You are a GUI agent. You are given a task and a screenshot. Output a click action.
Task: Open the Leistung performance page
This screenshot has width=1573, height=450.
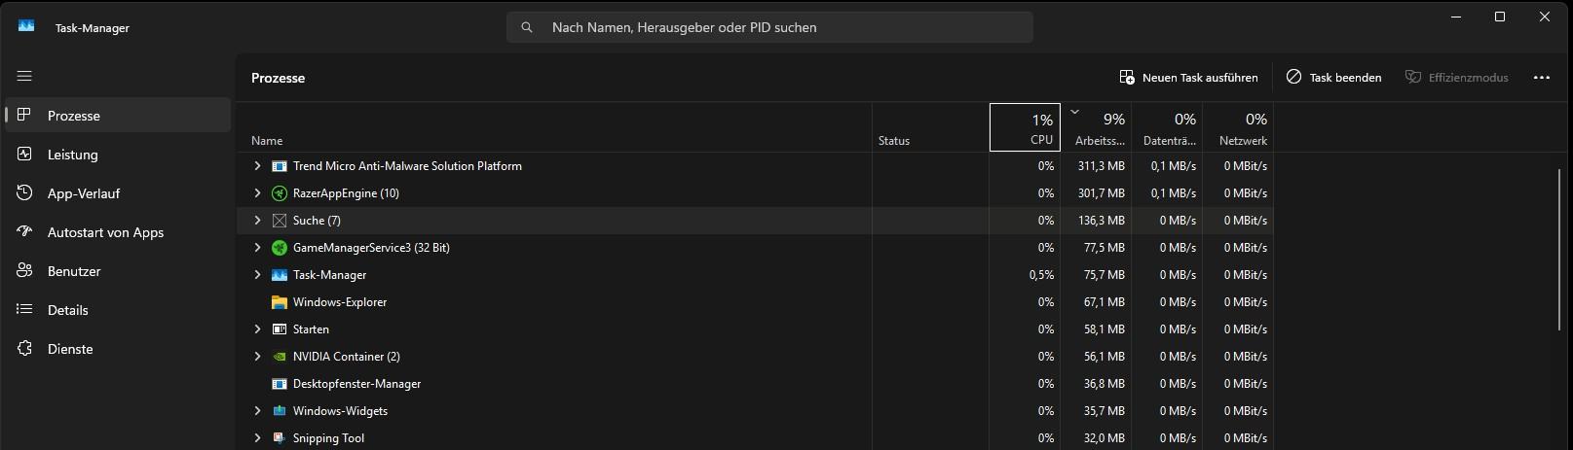tap(72, 155)
